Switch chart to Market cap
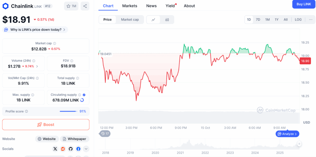Screen dimensions: 316x157 [x=130, y=19]
